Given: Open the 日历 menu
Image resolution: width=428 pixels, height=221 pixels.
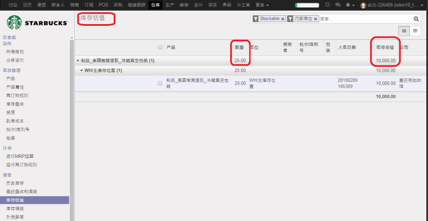Looking at the screenshot, I should [27, 5].
